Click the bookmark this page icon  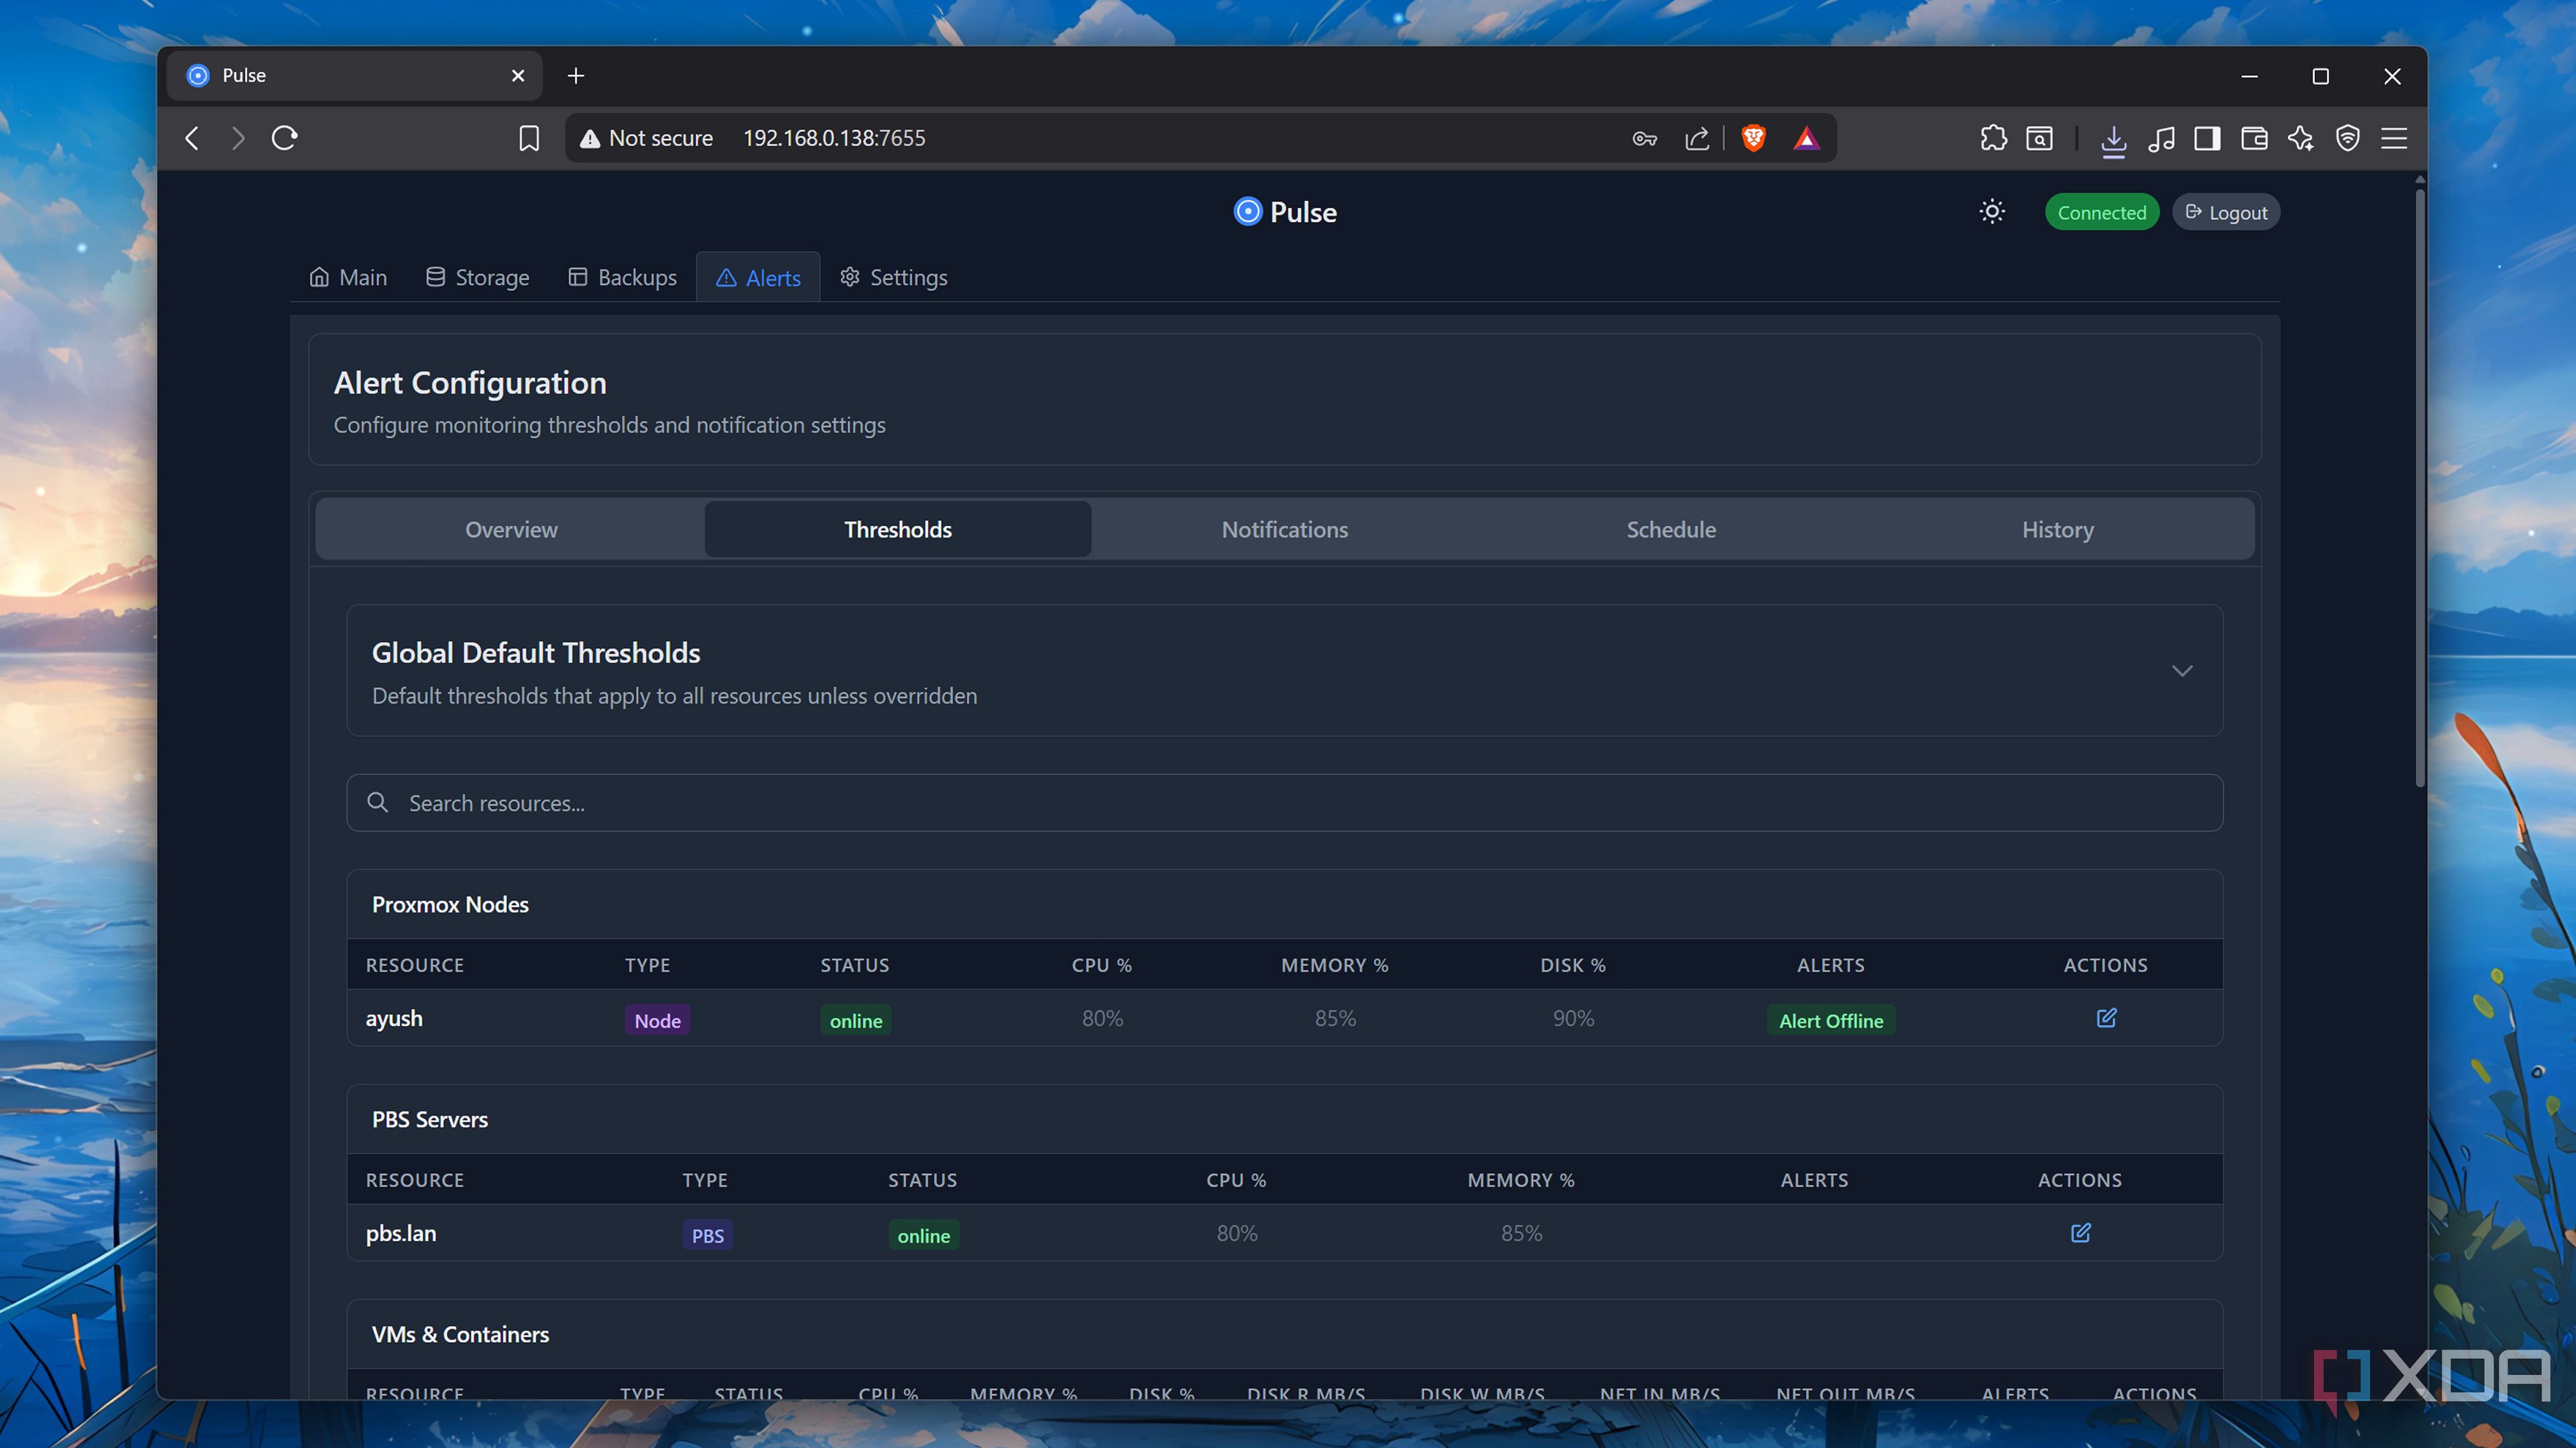coord(529,138)
